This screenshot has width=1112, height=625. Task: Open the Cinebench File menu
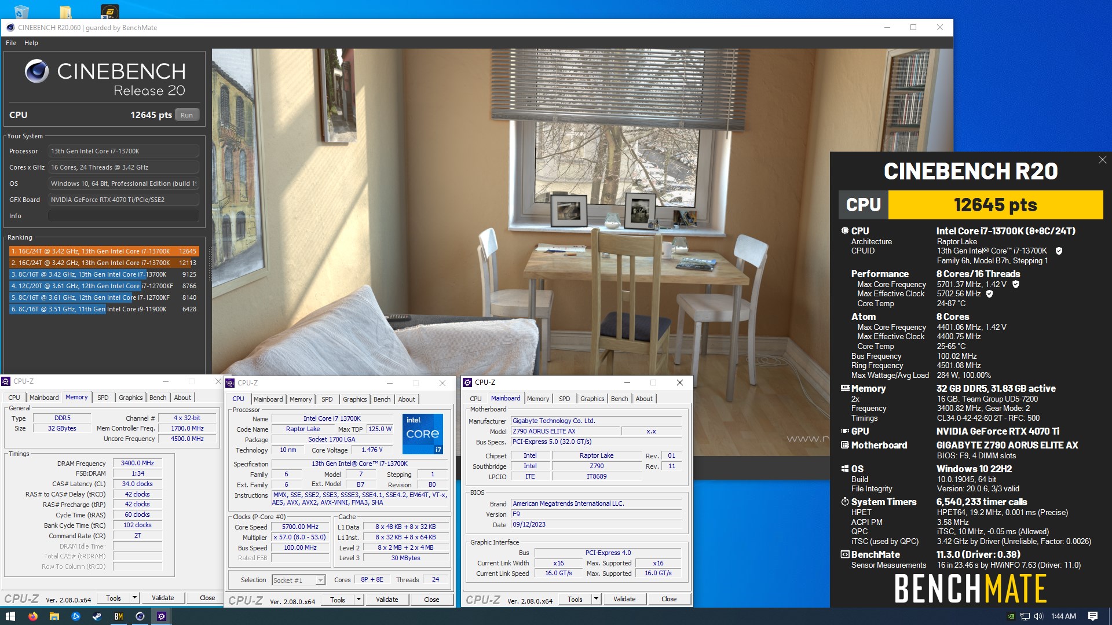(x=11, y=43)
